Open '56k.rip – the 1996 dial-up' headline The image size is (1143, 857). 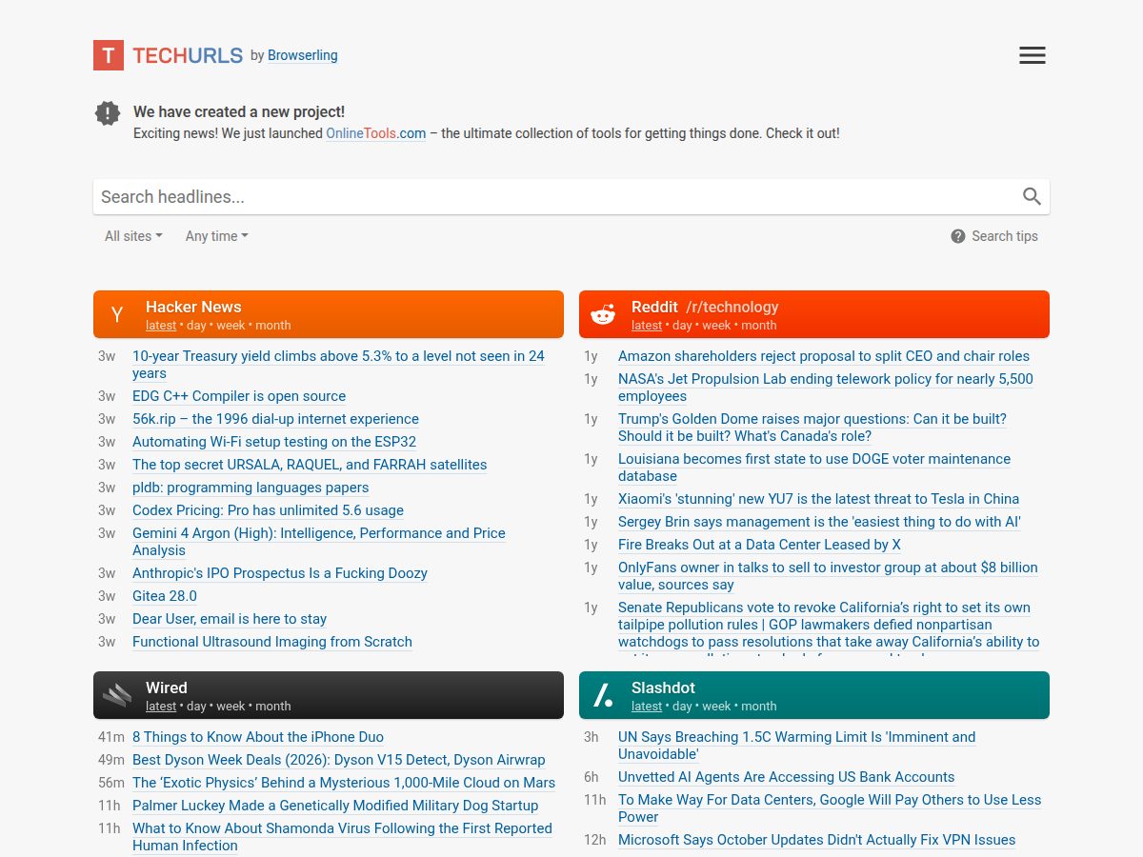[275, 419]
